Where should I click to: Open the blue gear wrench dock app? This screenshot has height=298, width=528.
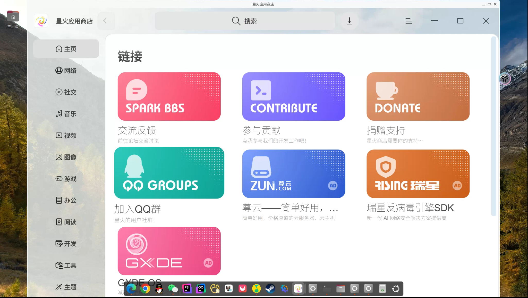[284, 289]
